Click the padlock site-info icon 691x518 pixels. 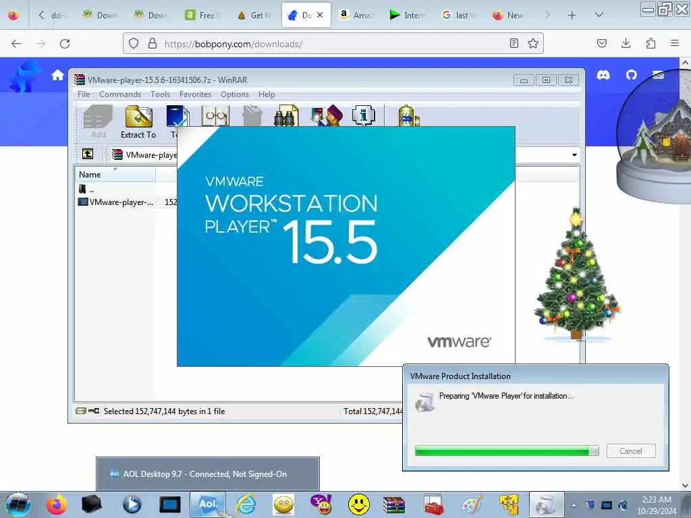[153, 43]
